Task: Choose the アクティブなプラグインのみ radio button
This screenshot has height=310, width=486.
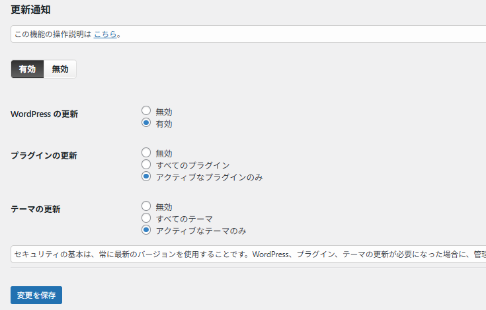Action: (x=147, y=176)
